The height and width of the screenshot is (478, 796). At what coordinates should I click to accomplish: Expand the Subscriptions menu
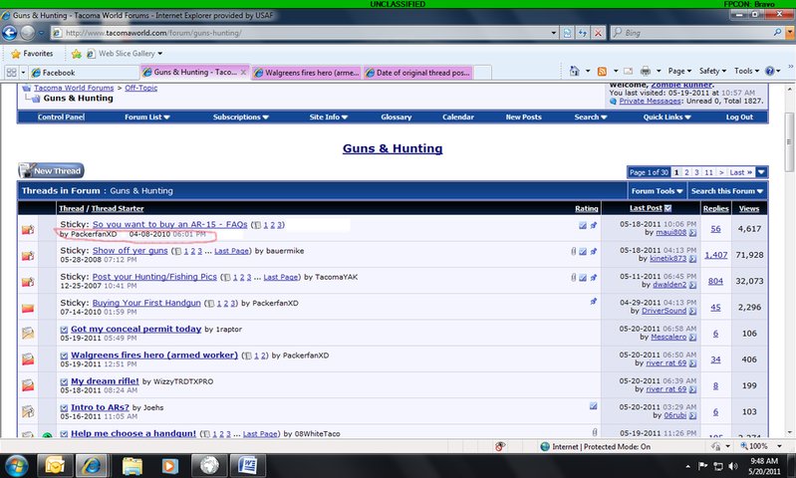(241, 118)
